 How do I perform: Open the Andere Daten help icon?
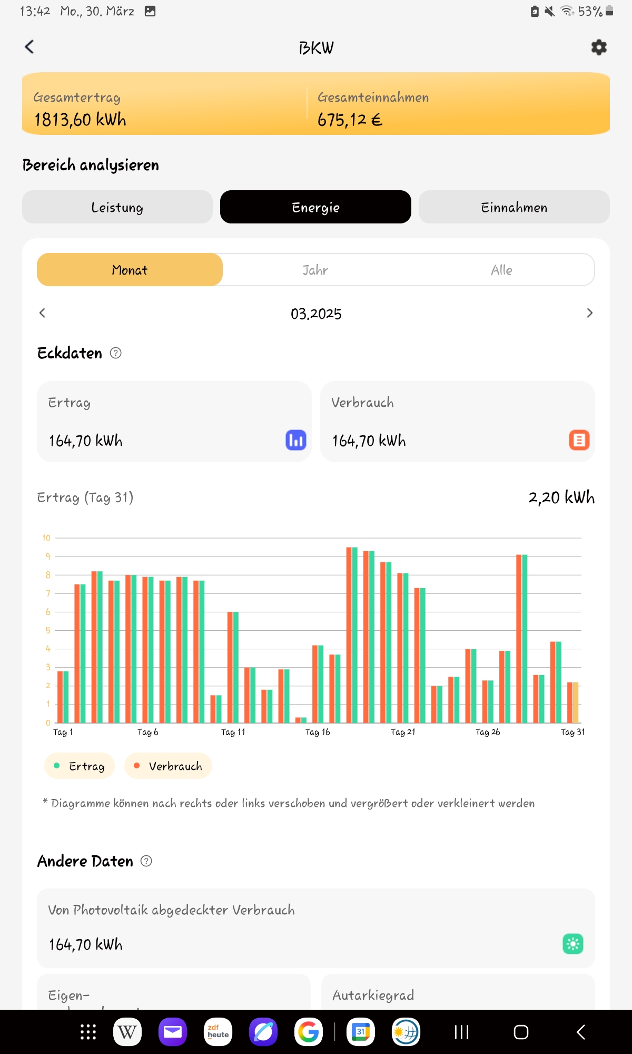tap(146, 861)
